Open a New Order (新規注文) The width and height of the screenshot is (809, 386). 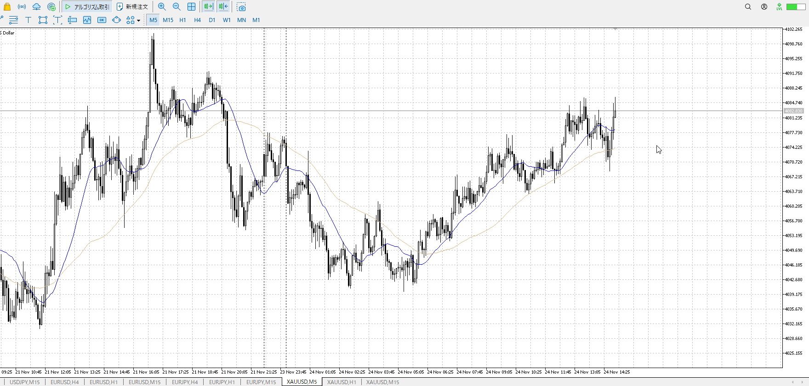[132, 7]
